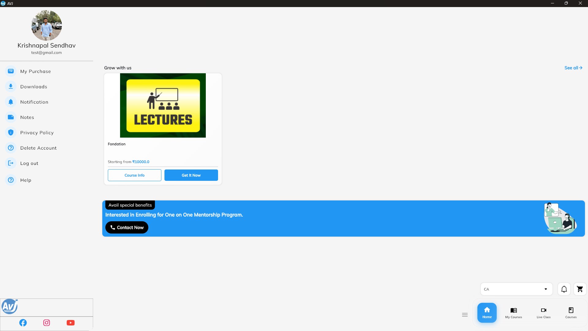
Task: Go to the Home tab
Action: [487, 313]
